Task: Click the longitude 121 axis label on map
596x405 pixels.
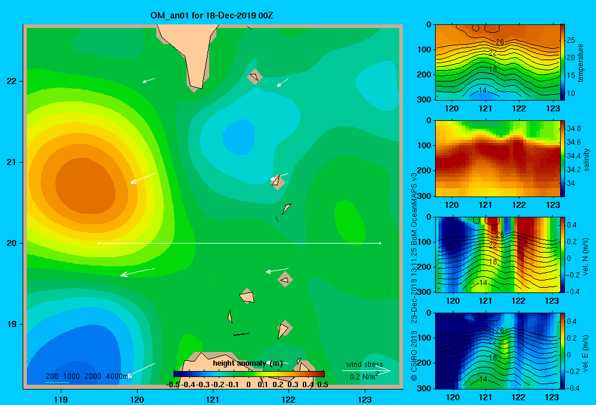Action: pos(213,399)
